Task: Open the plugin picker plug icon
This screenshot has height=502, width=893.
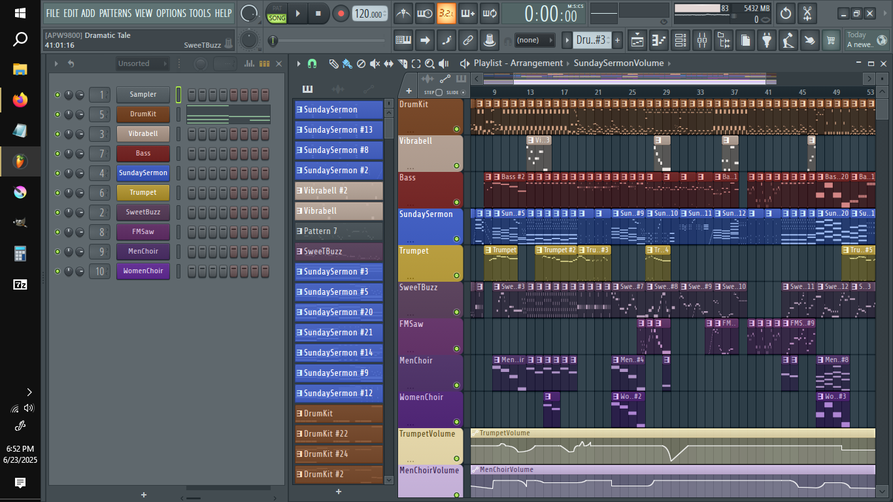Action: point(767,41)
